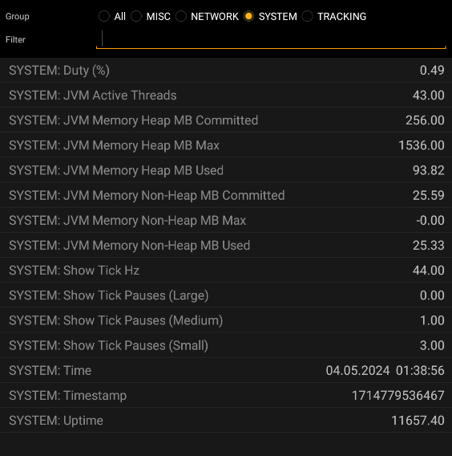The height and width of the screenshot is (456, 452).
Task: Select the SYSTEM: Timestamp row label
Action: click(67, 396)
